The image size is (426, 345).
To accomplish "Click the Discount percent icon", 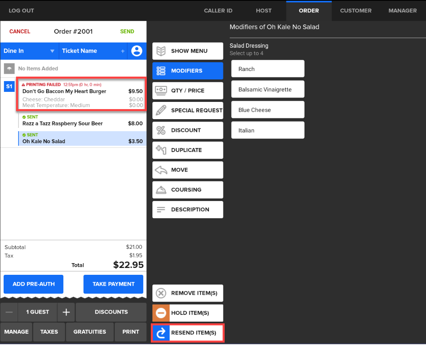I will click(161, 130).
